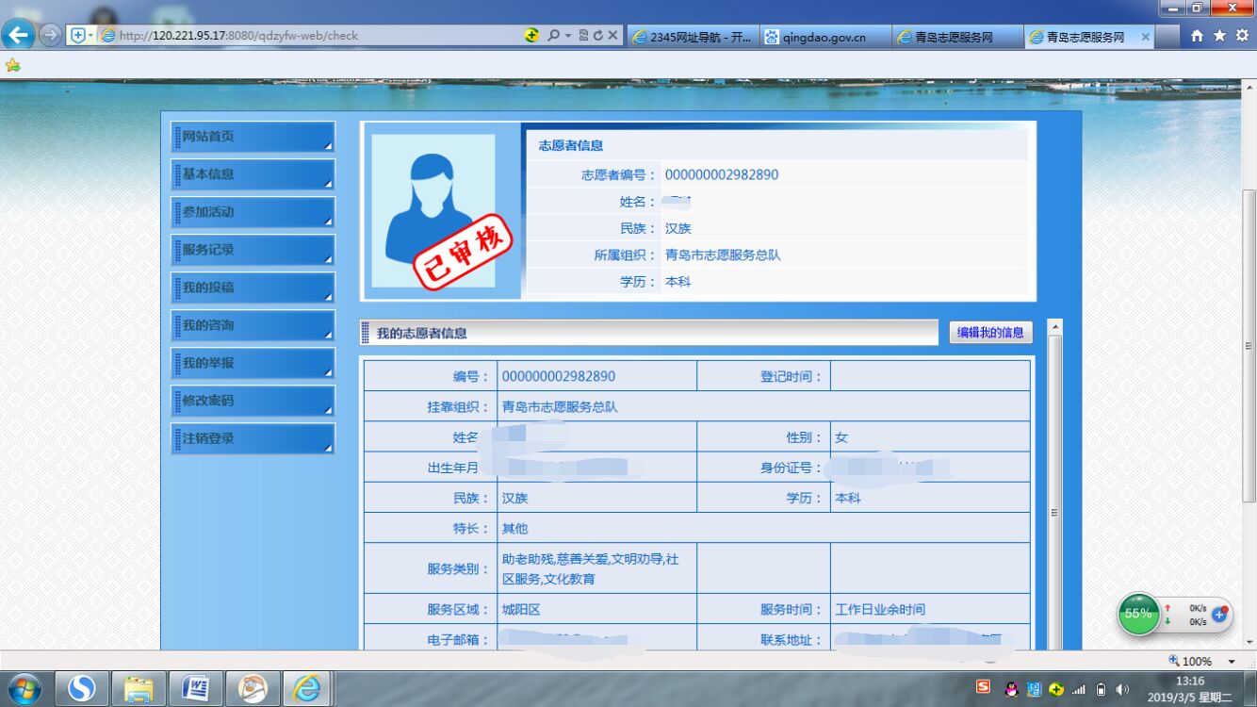1257x707 pixels.
Task: Click the volume icon in system tray
Action: (1122, 689)
